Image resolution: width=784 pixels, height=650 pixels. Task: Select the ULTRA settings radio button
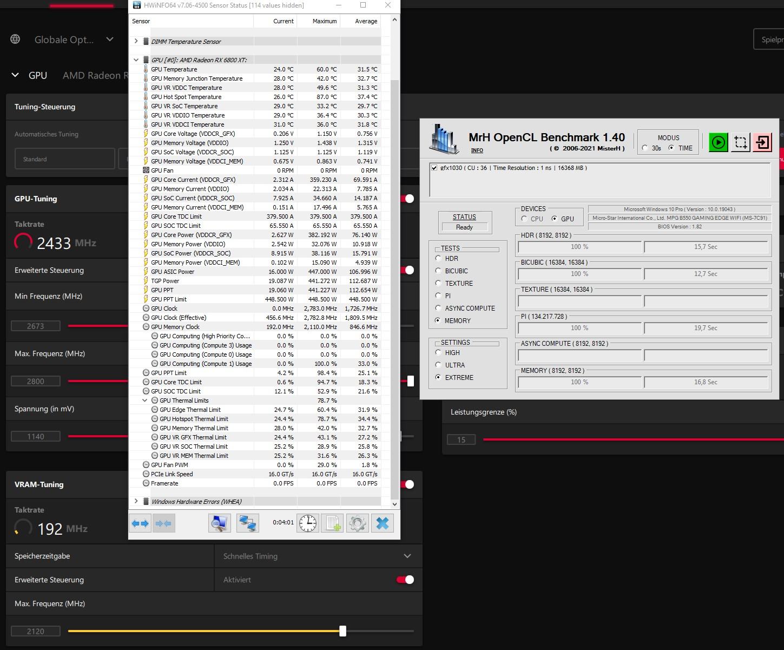click(x=438, y=365)
